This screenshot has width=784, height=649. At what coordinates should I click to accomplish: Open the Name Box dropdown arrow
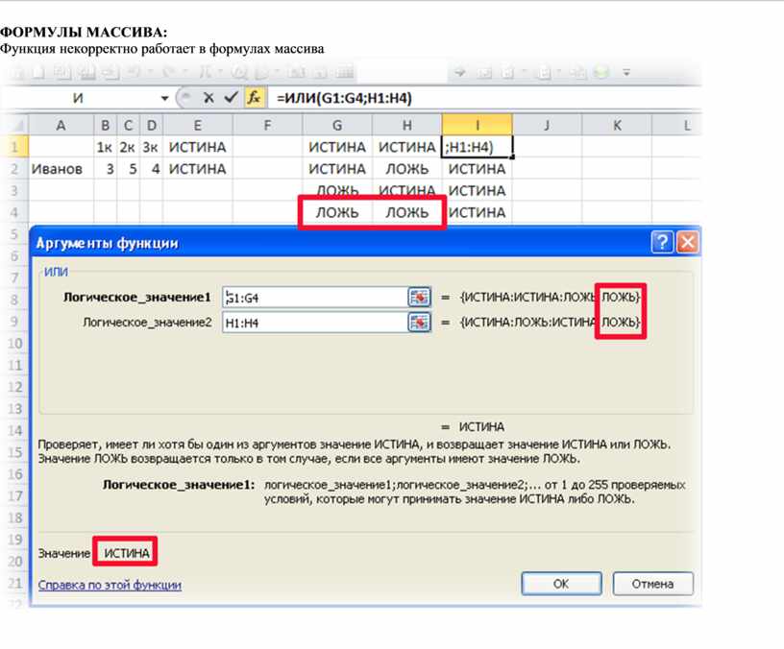tap(164, 99)
